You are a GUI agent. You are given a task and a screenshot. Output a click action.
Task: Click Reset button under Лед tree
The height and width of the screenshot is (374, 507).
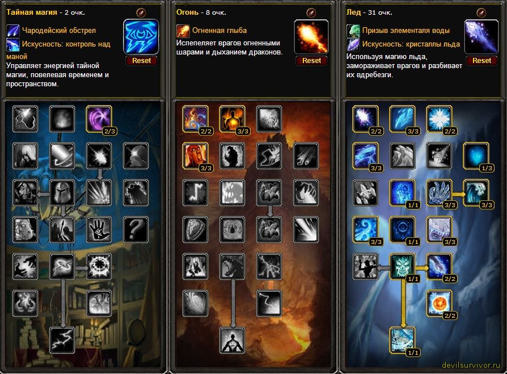coord(481,61)
